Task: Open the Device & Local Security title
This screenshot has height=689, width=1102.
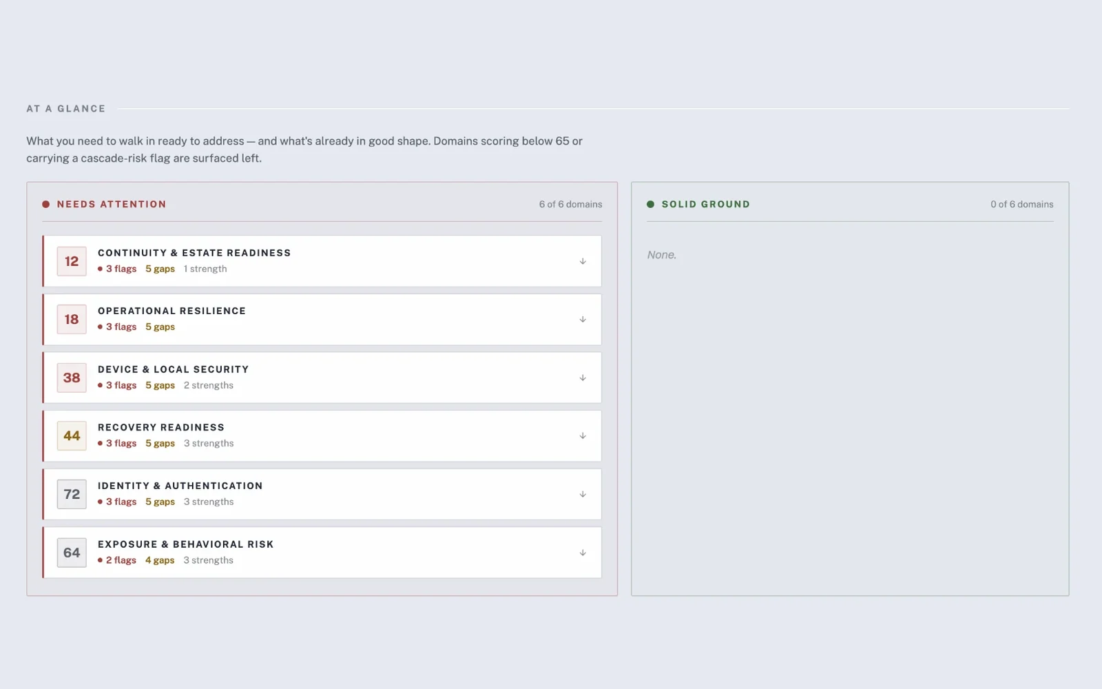Action: [173, 369]
